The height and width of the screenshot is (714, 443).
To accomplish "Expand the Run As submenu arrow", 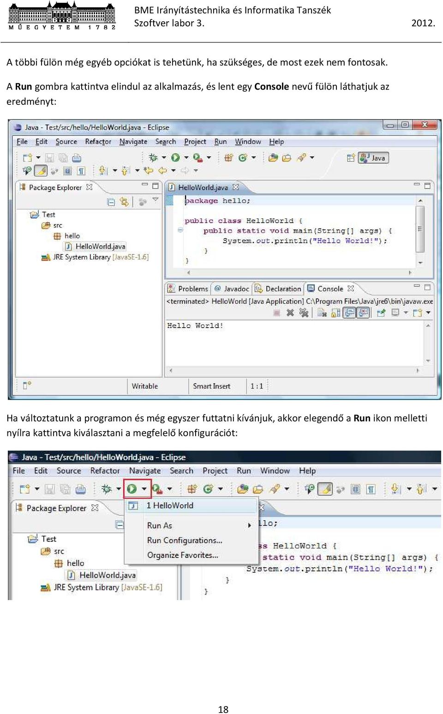I will click(249, 525).
